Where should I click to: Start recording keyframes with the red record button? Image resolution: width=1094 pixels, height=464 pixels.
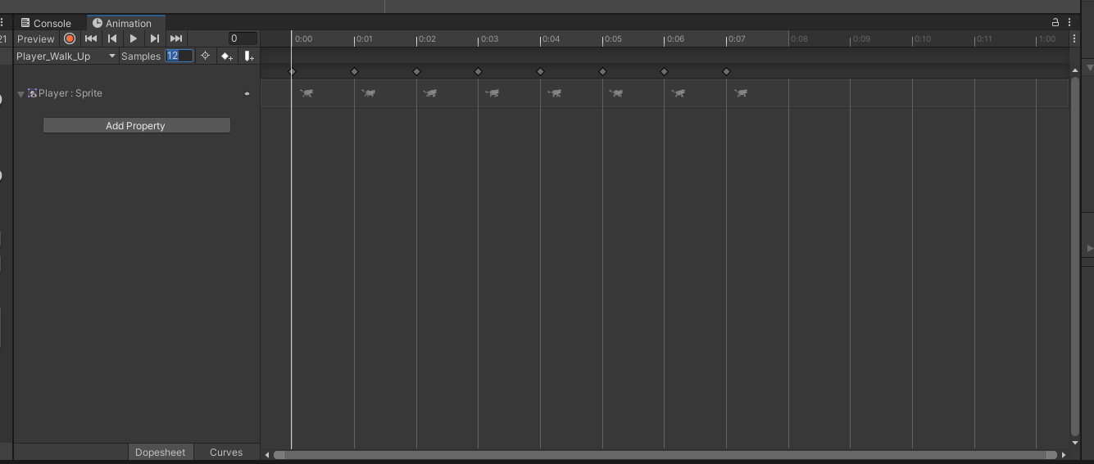coord(70,38)
